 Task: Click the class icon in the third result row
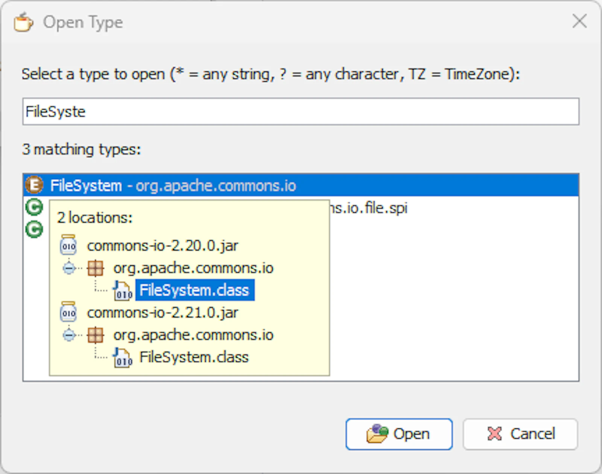coord(34,230)
